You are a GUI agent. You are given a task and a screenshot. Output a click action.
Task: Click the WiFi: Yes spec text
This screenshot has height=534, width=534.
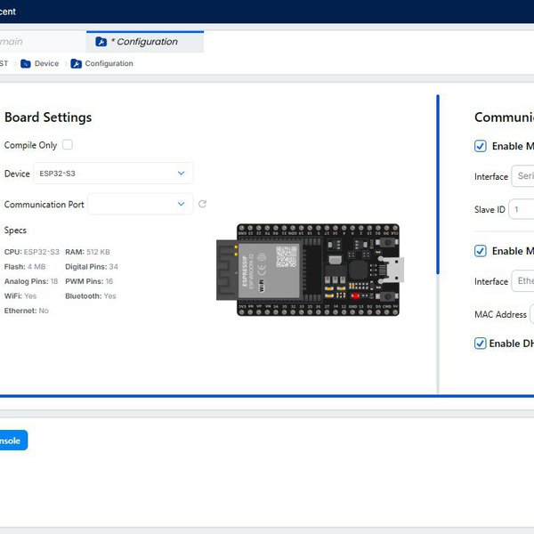tap(20, 296)
